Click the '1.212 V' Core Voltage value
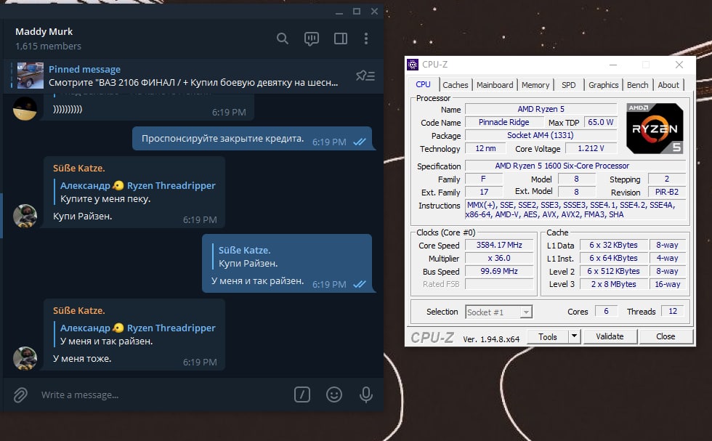The height and width of the screenshot is (441, 712). point(591,148)
